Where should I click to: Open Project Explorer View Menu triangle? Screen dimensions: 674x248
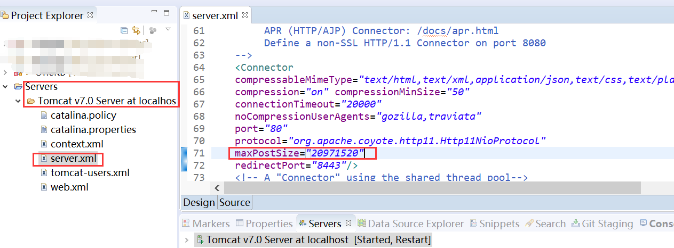click(168, 29)
